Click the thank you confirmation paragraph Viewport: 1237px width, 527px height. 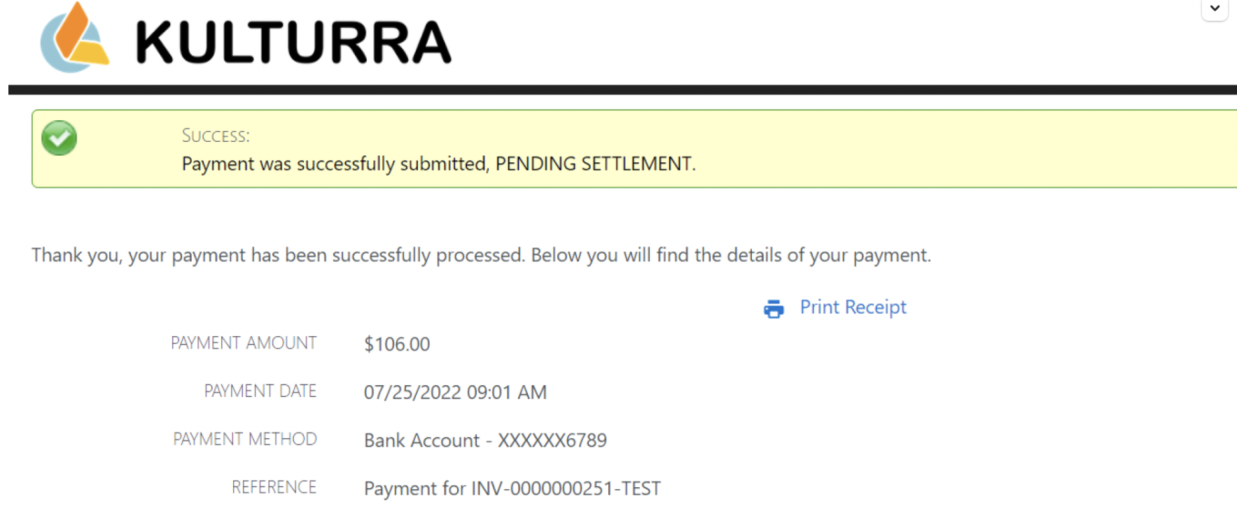click(481, 255)
